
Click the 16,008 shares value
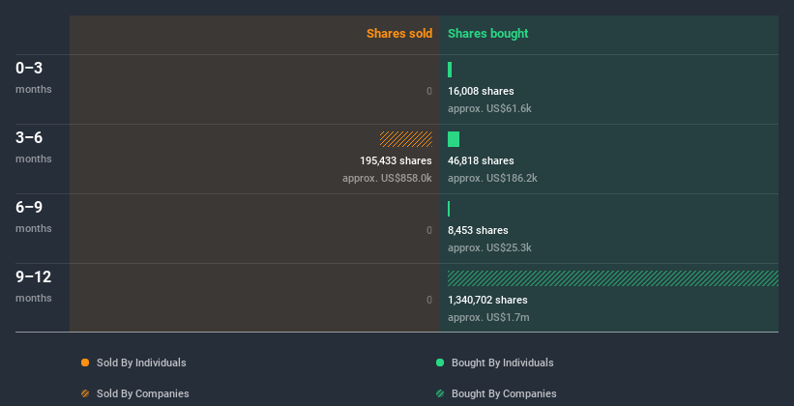pyautogui.click(x=481, y=91)
